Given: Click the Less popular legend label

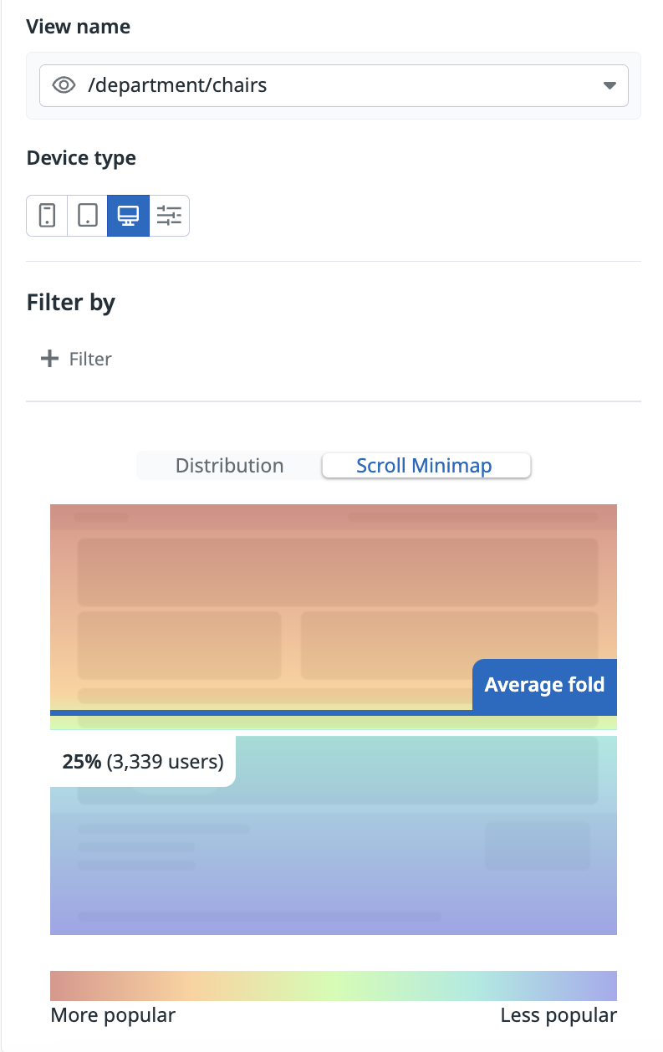Looking at the screenshot, I should [558, 1015].
